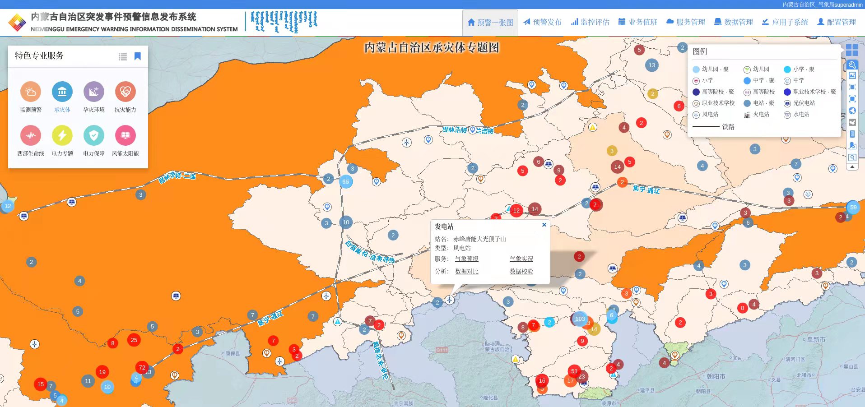The width and height of the screenshot is (865, 407).
Task: Open the 风能太阳能 service icon
Action: 126,135
